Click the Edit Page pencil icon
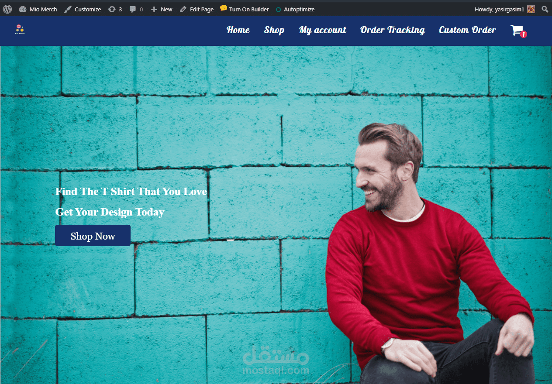The image size is (552, 384). (x=183, y=9)
